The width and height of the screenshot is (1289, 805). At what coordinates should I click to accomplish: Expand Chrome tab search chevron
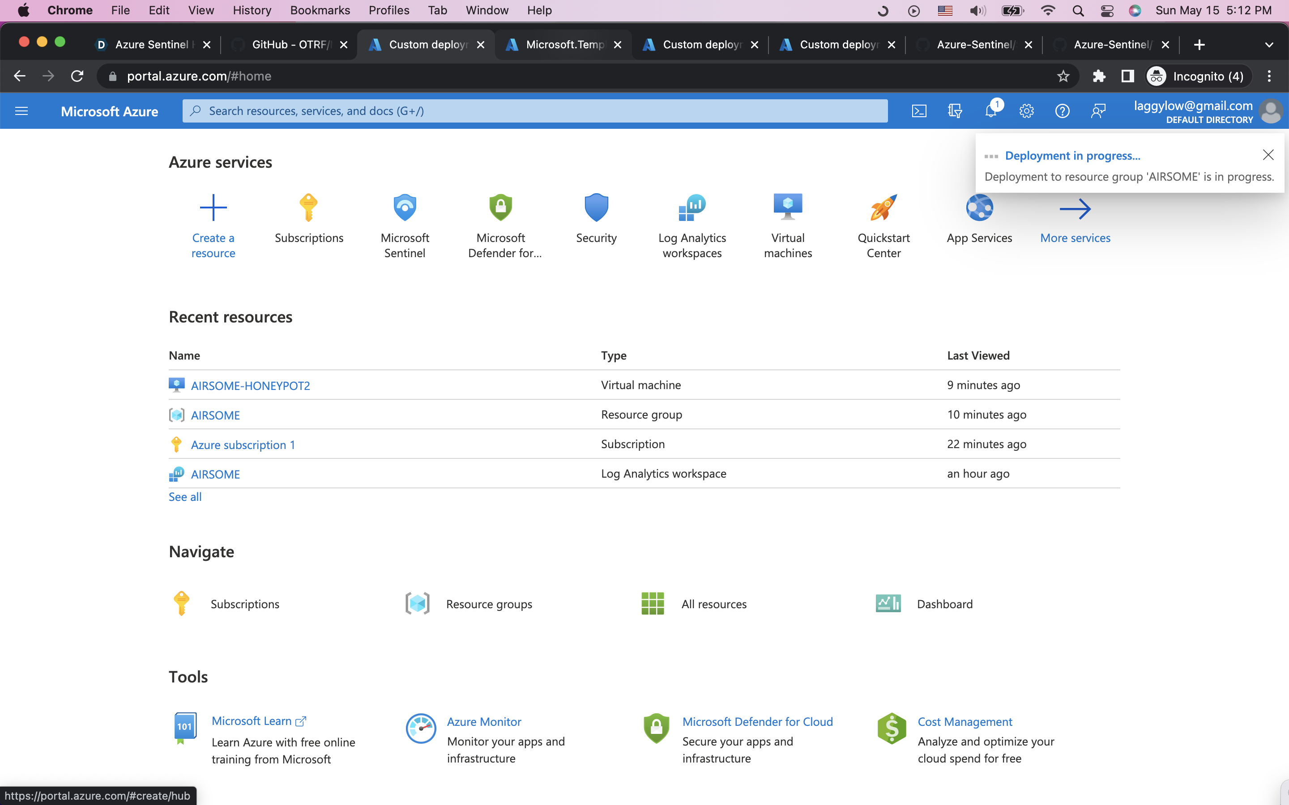1269,45
